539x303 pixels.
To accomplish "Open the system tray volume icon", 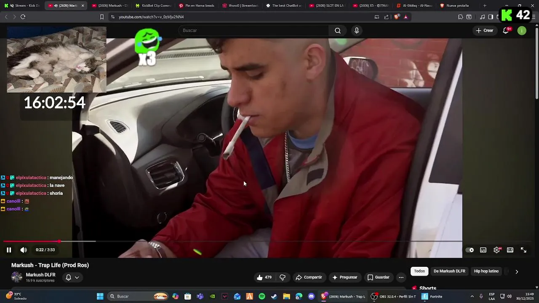I will point(509,296).
